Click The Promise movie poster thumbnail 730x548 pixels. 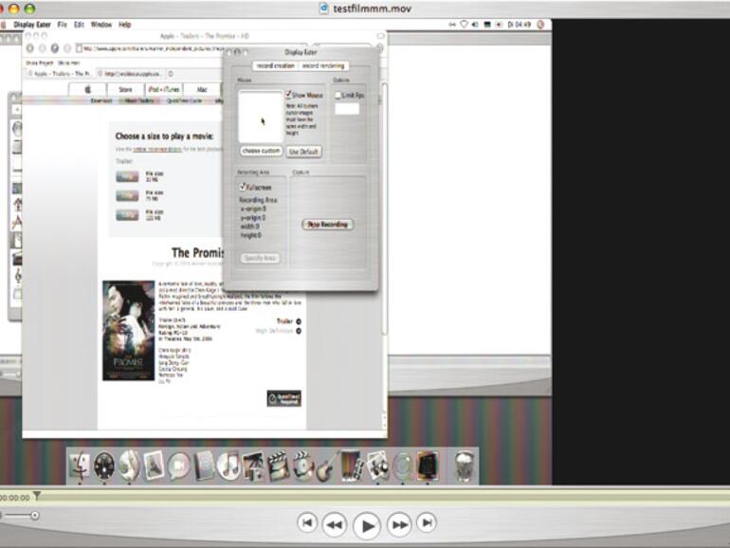[x=129, y=331]
